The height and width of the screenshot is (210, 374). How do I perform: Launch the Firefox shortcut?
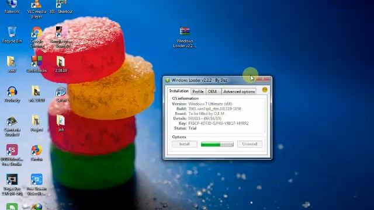pos(36,153)
